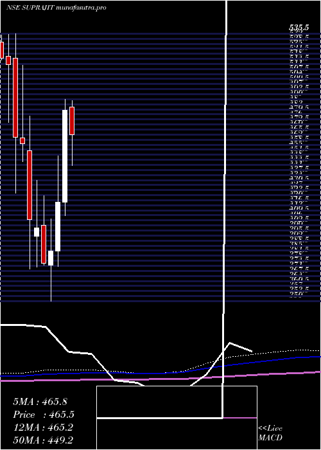Click the NSE SUPRAJIT munafasutra.pro chart title
321x450 pixels.
(x=56, y=8)
